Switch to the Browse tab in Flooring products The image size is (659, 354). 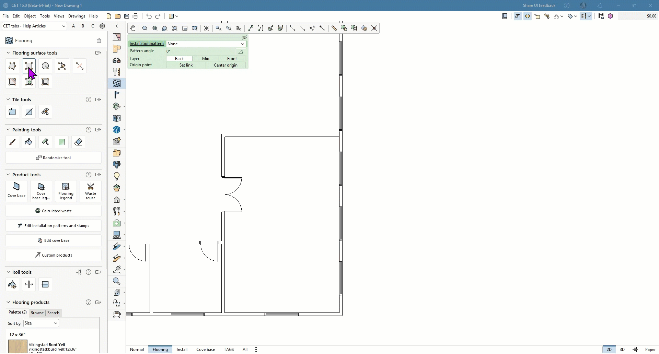(x=37, y=313)
